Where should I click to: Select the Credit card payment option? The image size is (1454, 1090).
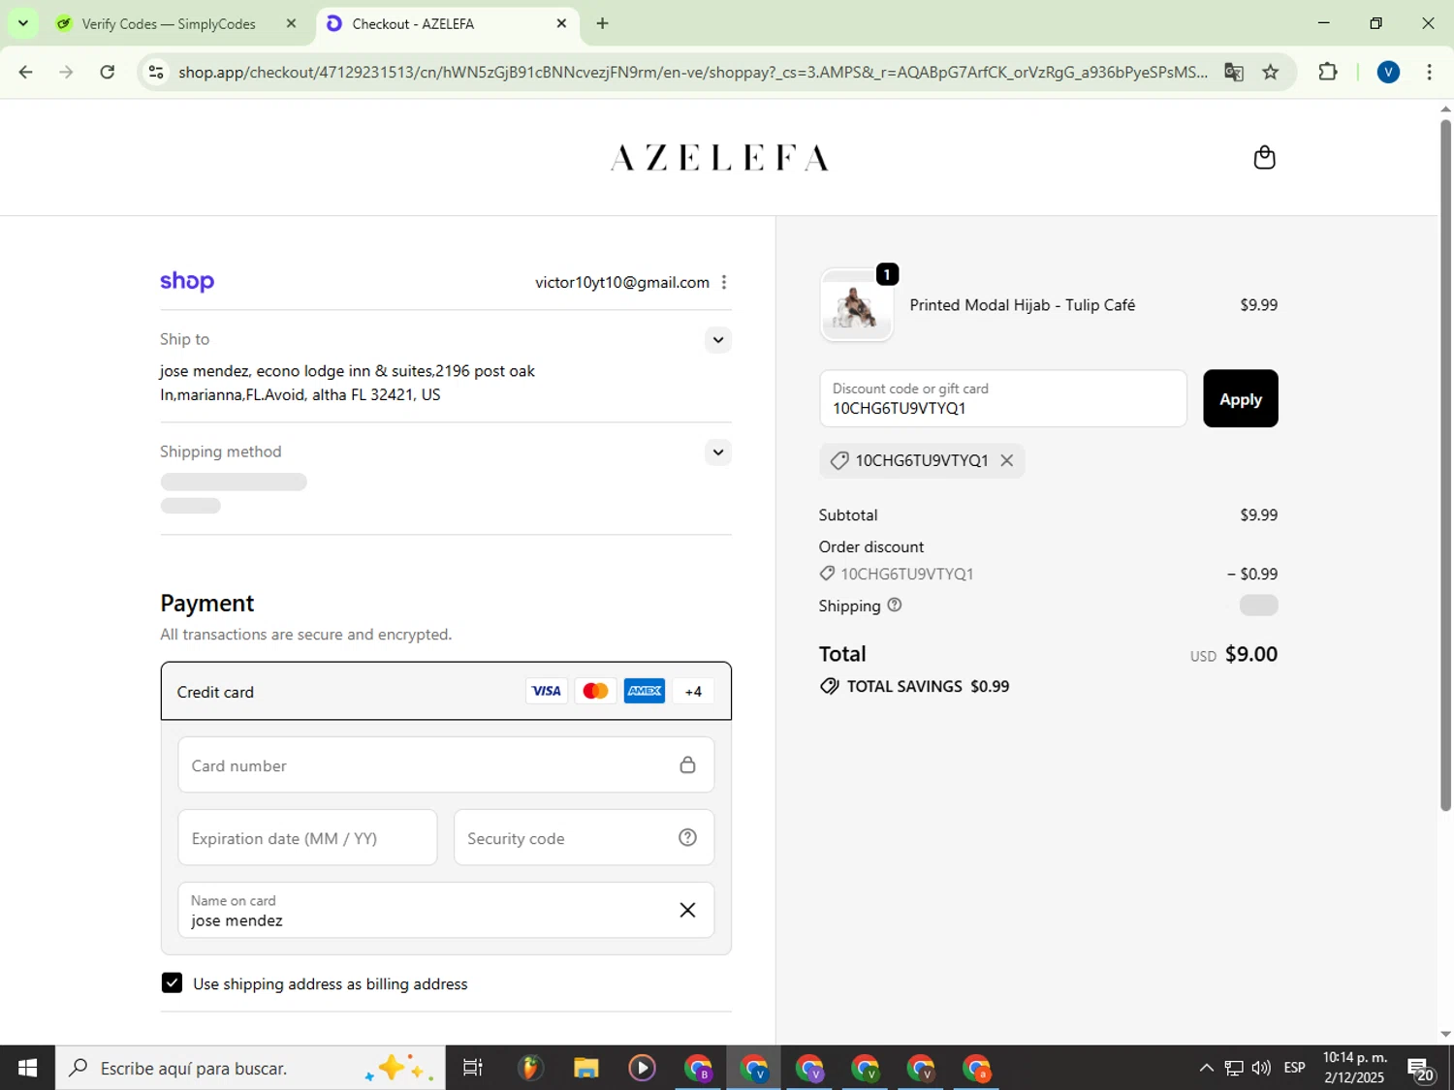pyautogui.click(x=446, y=691)
